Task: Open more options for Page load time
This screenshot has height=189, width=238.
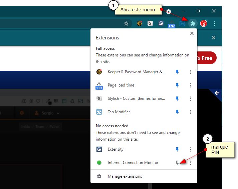Action: pos(191,85)
